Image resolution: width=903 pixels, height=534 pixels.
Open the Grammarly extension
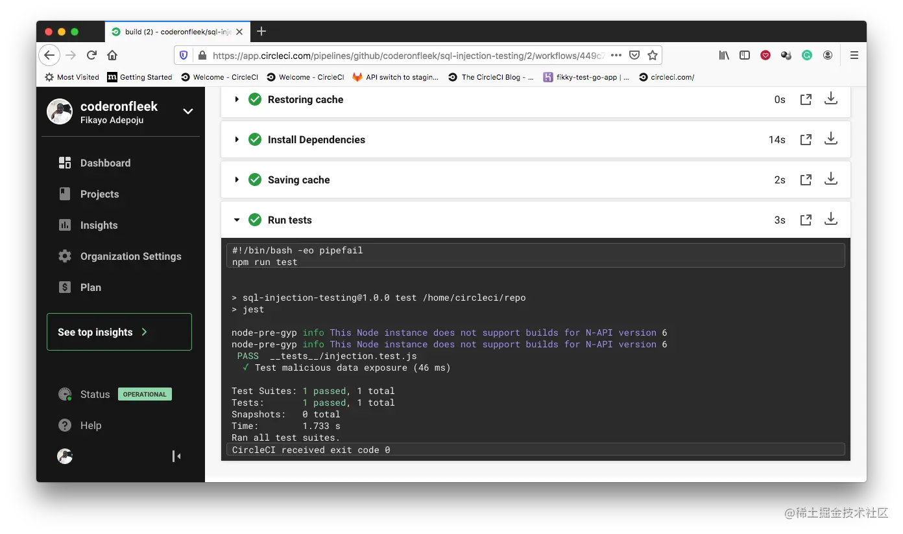click(x=806, y=55)
